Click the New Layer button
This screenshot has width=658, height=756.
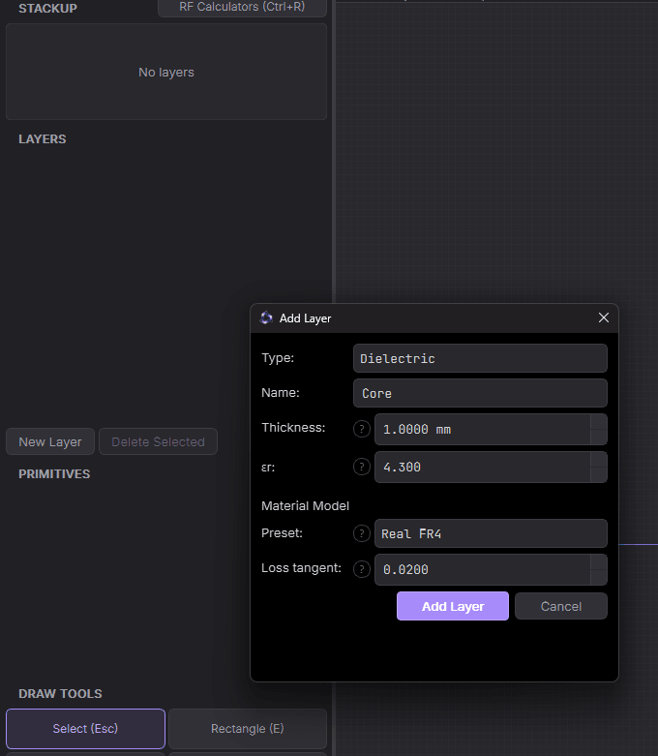click(x=50, y=441)
